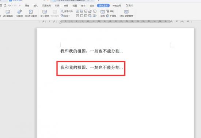Open the 审阅 Review tab

click(x=66, y=5)
